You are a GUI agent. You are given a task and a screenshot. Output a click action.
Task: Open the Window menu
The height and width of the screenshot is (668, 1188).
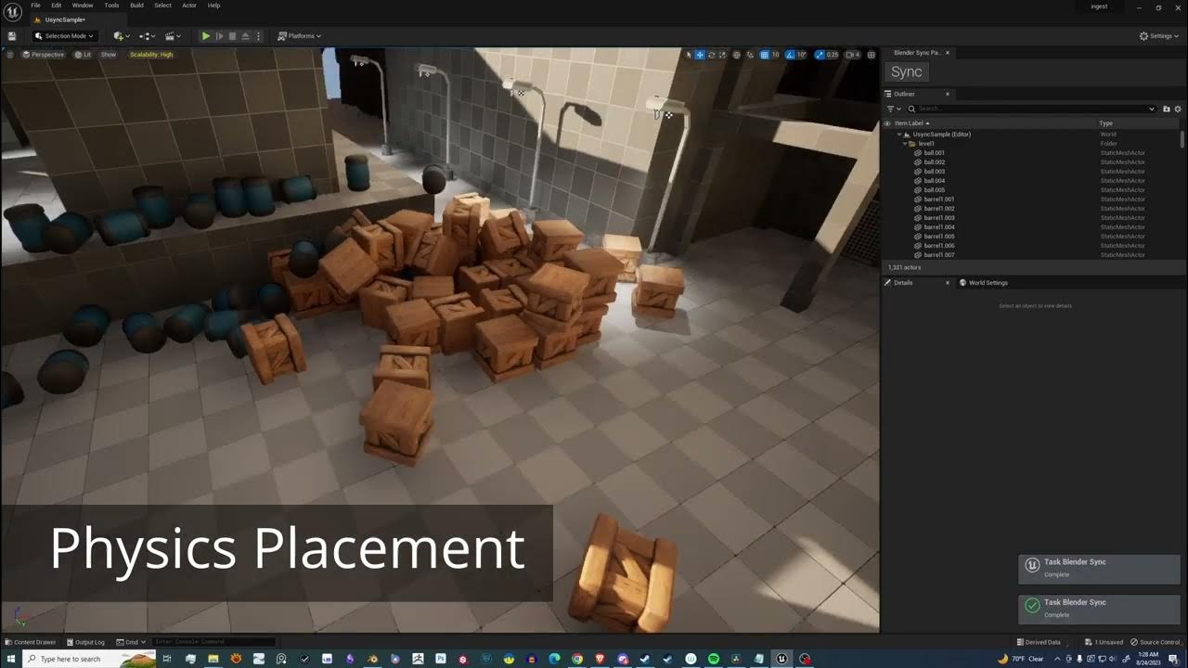83,6
